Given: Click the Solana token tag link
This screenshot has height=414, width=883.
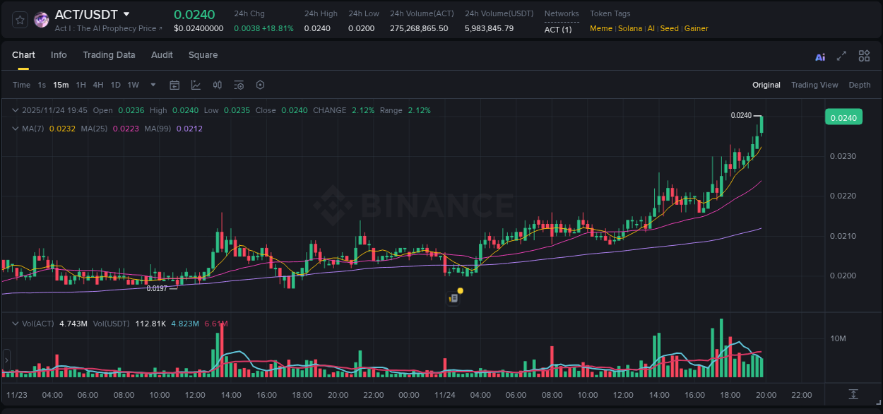Looking at the screenshot, I should click(x=630, y=28).
